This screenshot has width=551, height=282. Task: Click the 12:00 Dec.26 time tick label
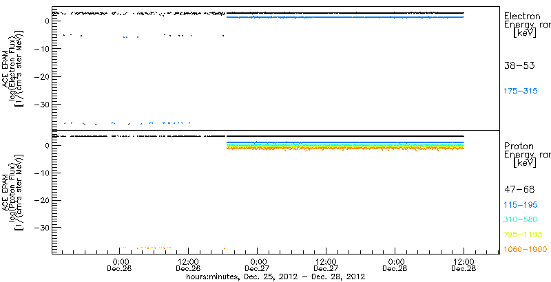[x=188, y=265]
